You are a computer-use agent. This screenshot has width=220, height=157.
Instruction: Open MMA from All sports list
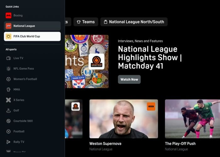click(17, 89)
